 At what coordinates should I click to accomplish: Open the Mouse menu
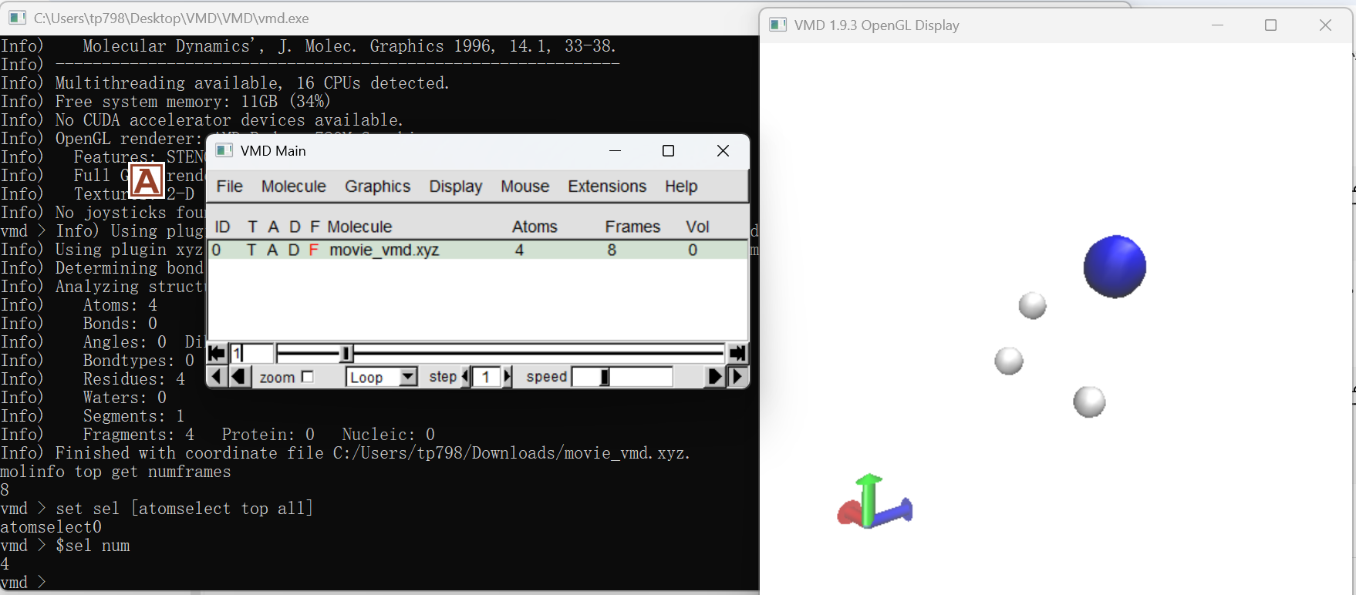tap(525, 187)
